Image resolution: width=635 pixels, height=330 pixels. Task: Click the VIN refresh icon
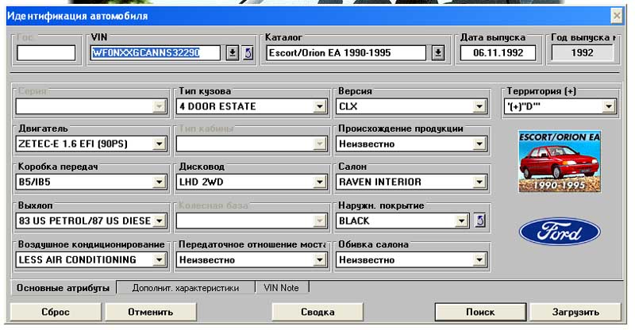click(248, 53)
